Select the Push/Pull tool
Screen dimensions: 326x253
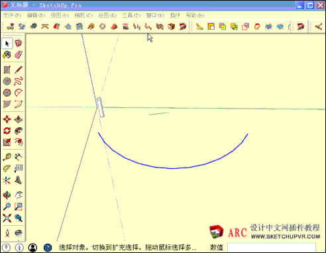pos(19,119)
